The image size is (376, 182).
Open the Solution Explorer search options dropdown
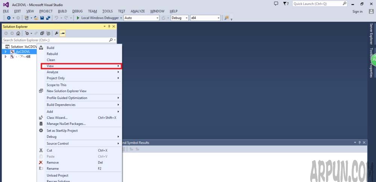tap(115, 40)
